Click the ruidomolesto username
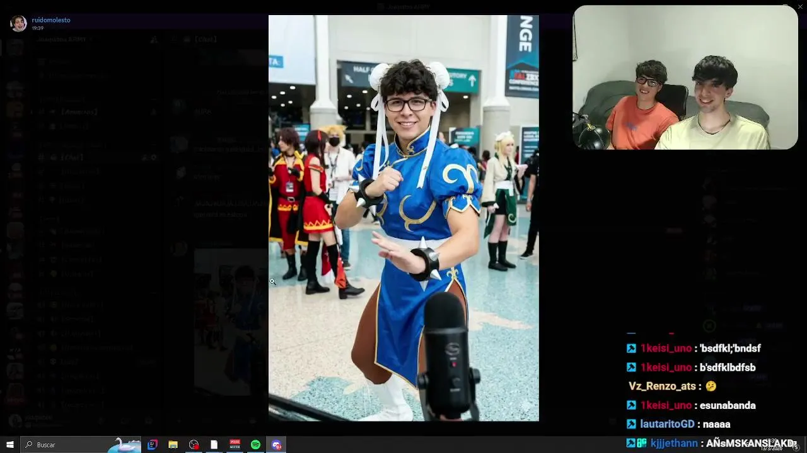Image resolution: width=807 pixels, height=453 pixels. pos(51,20)
